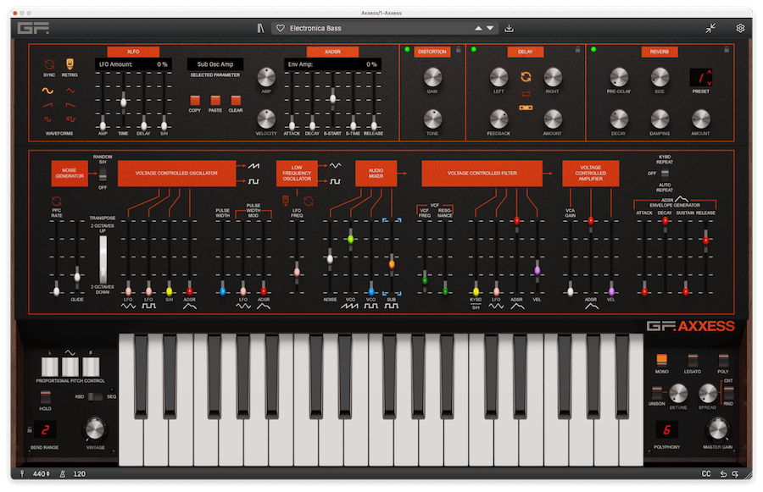Toggle the delay ping-pong arrows icon
This screenshot has height=492, width=763.
click(x=526, y=93)
